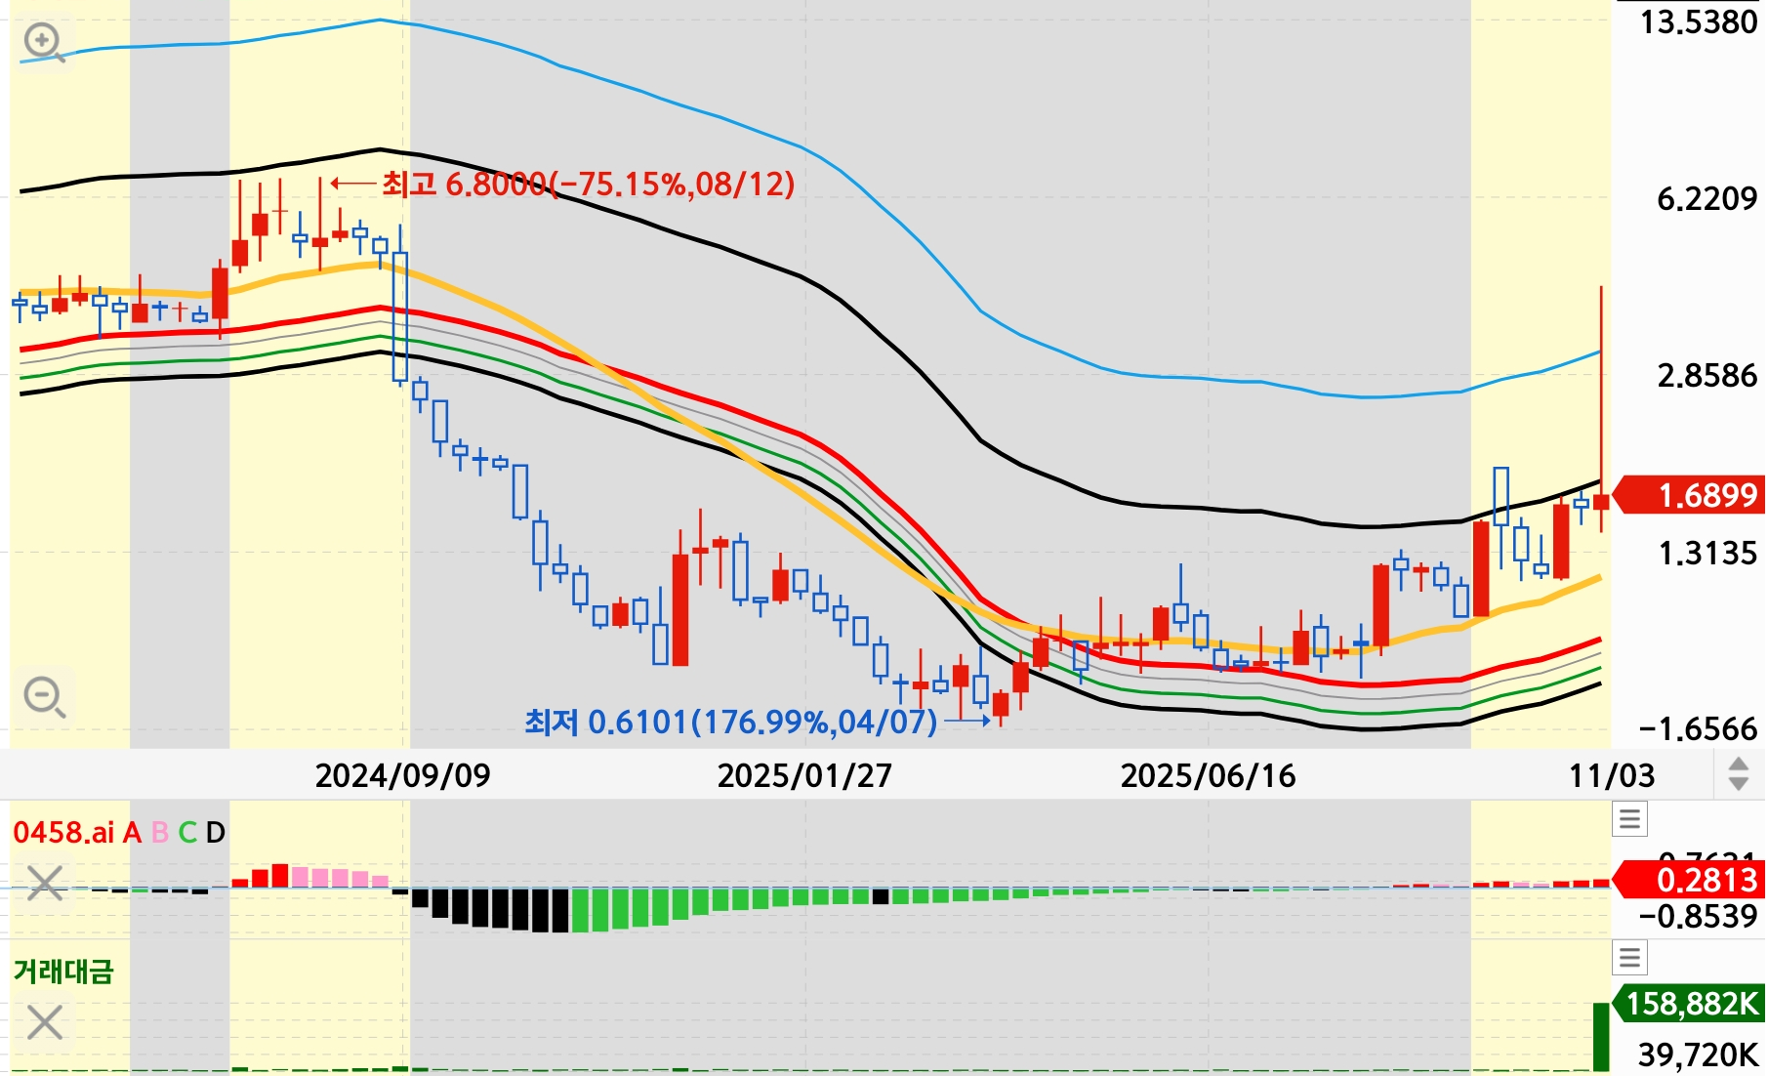The width and height of the screenshot is (1768, 1076).
Task: Select green series C in indicator legend
Action: [187, 832]
